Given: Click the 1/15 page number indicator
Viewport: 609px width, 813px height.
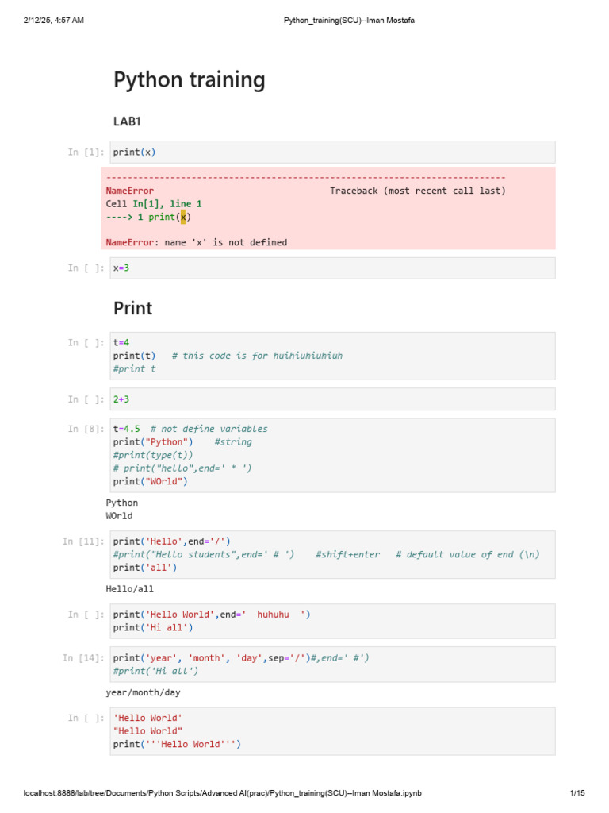Looking at the screenshot, I should click(x=576, y=793).
